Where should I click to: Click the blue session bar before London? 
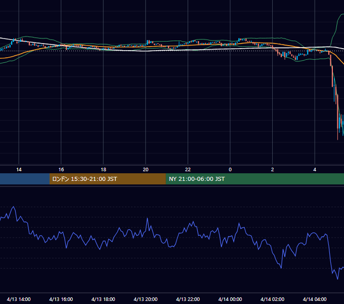(25, 179)
